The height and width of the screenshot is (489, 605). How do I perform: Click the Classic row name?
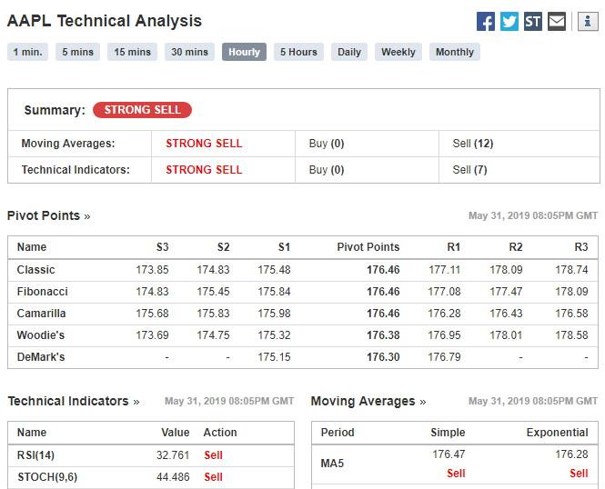35,270
